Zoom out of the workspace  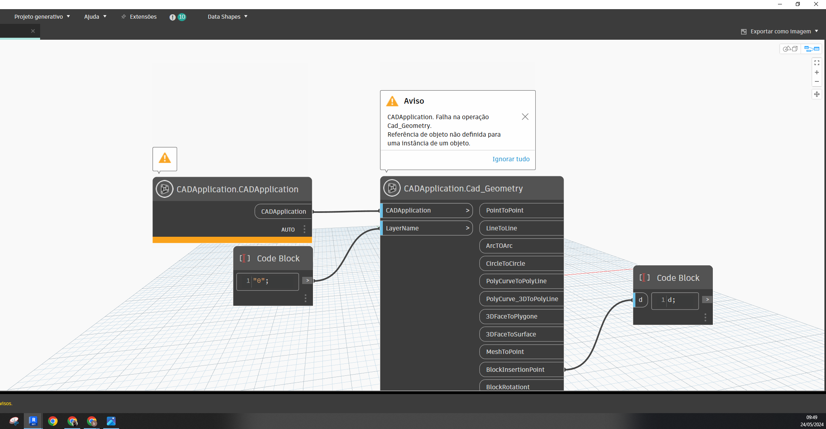pyautogui.click(x=816, y=81)
